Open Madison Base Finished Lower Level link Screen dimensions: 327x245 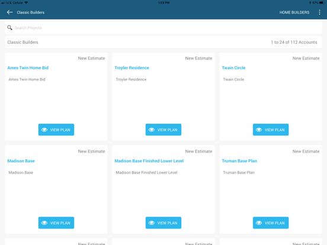point(149,161)
